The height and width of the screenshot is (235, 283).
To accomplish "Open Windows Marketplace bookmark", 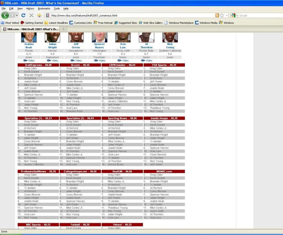I will (179, 23).
